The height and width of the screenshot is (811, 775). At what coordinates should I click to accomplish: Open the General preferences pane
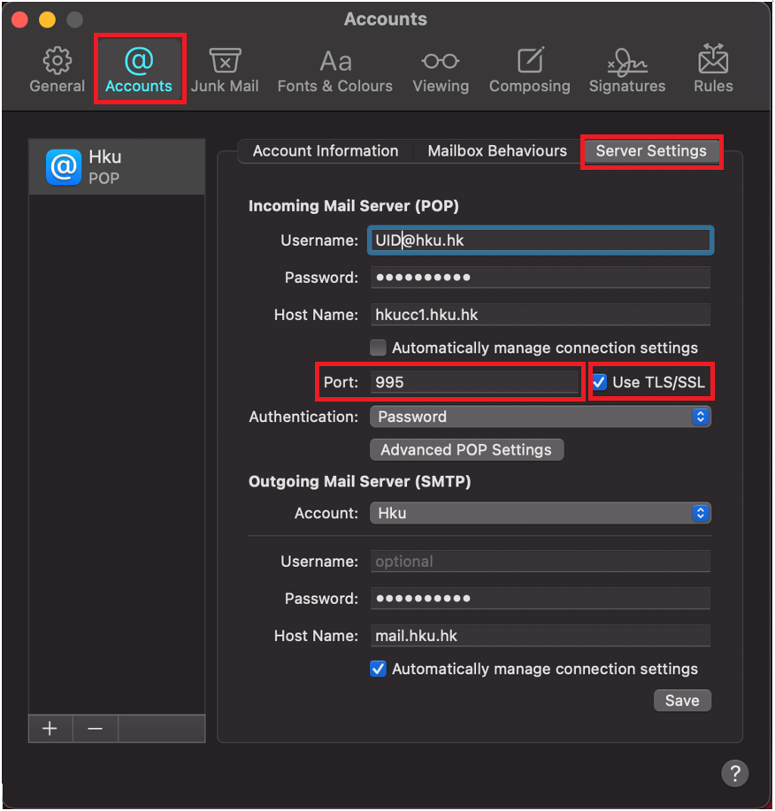(57, 69)
